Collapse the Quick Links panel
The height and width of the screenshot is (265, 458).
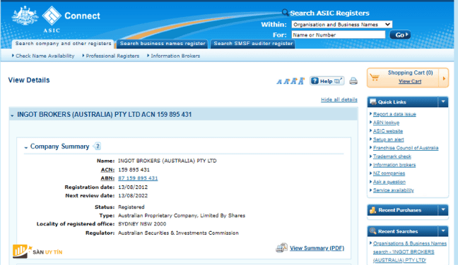[x=443, y=102]
